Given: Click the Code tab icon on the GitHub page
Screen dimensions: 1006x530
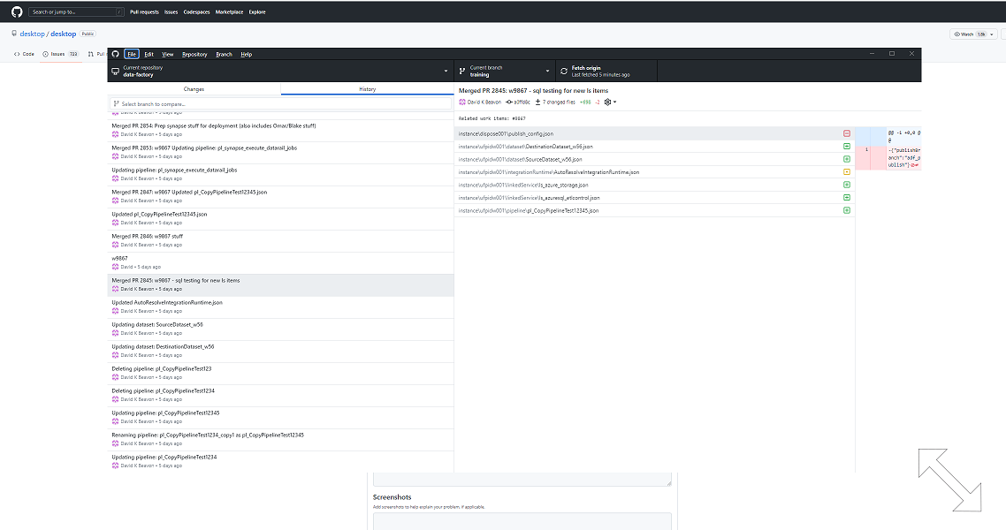Looking at the screenshot, I should tap(17, 54).
